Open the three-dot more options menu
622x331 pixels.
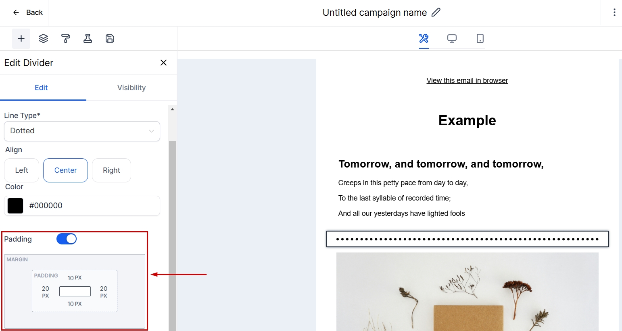(x=614, y=12)
